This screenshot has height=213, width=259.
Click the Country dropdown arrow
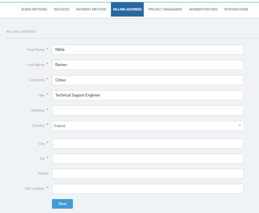(x=240, y=125)
